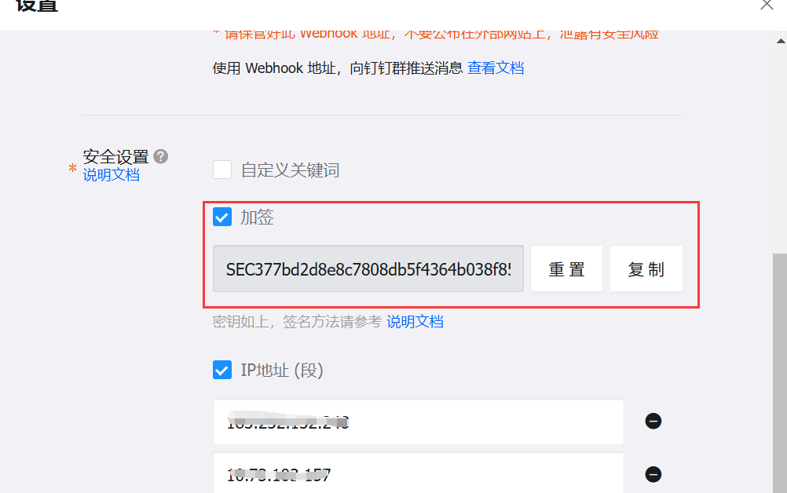The image size is (787, 493).
Task: Open the 说明文档 link under 安全设置
Action: point(111,175)
